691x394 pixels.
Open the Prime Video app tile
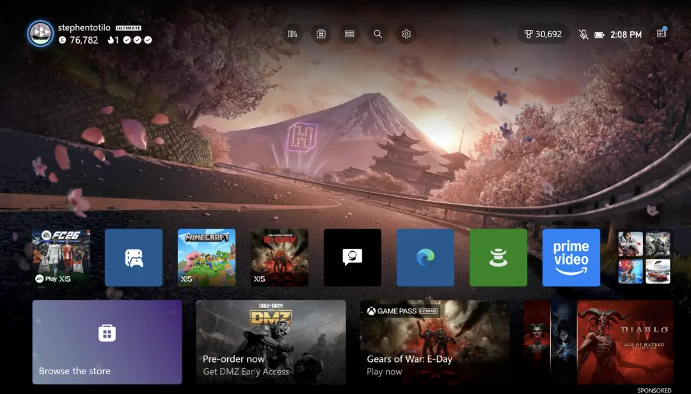[571, 258]
